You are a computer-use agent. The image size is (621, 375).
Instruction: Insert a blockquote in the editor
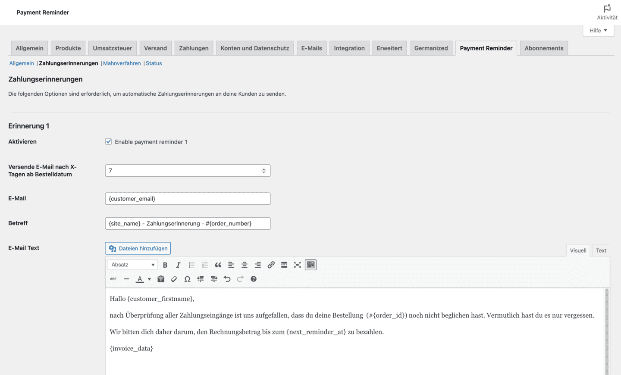pyautogui.click(x=218, y=265)
